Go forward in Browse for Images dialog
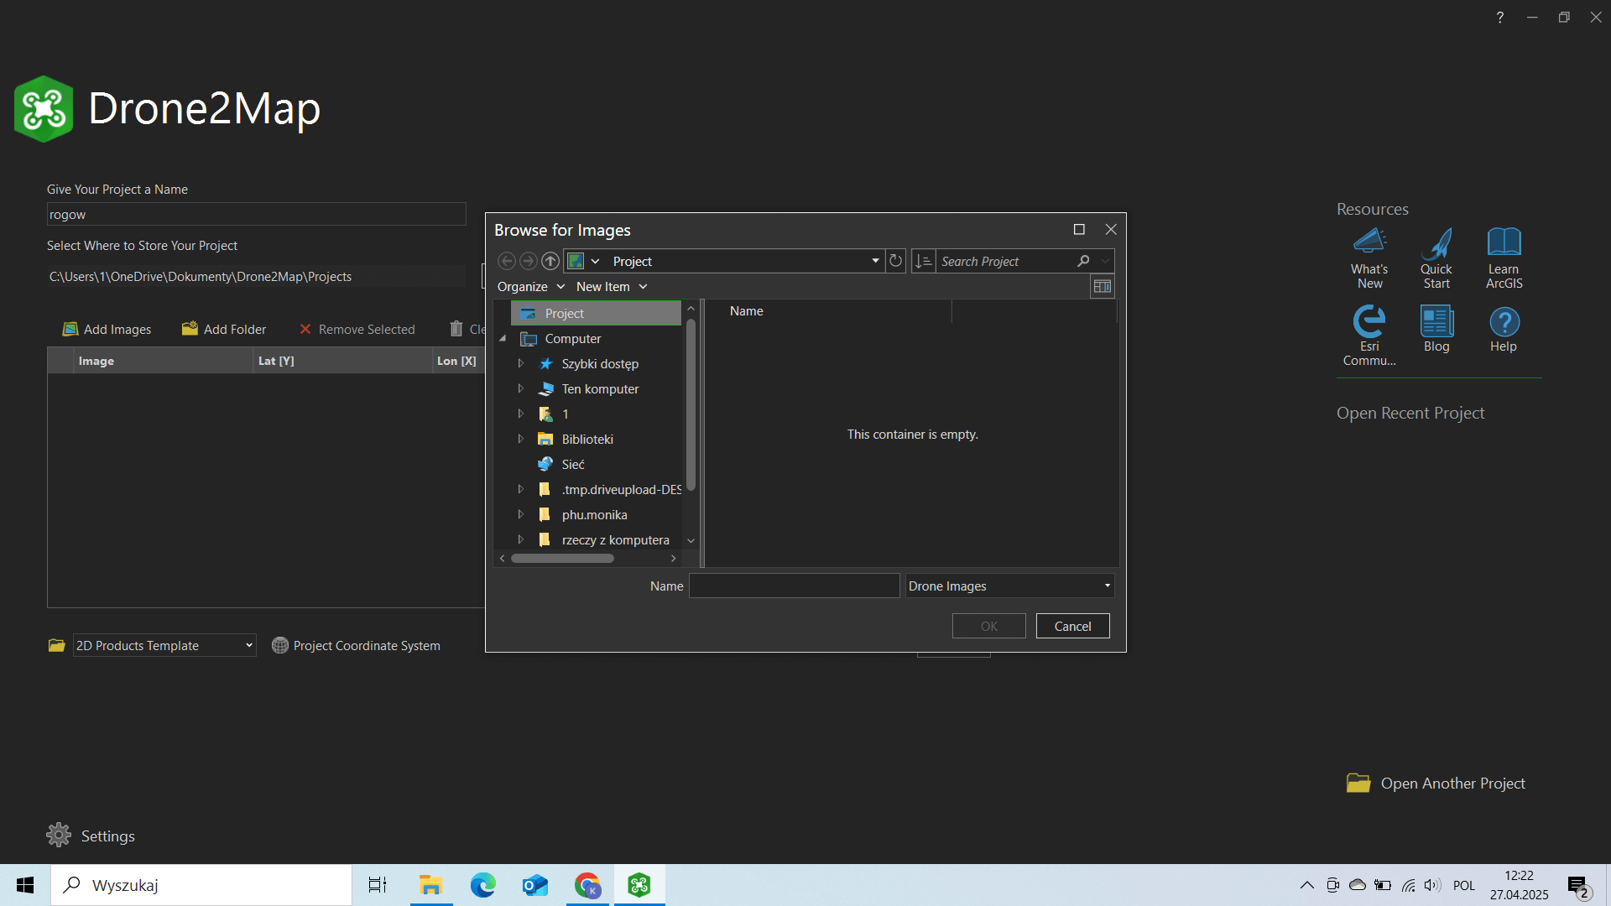The width and height of the screenshot is (1611, 906). (528, 261)
